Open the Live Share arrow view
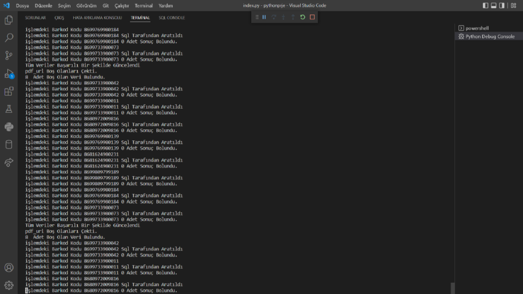This screenshot has width=523, height=294. pos(9,162)
